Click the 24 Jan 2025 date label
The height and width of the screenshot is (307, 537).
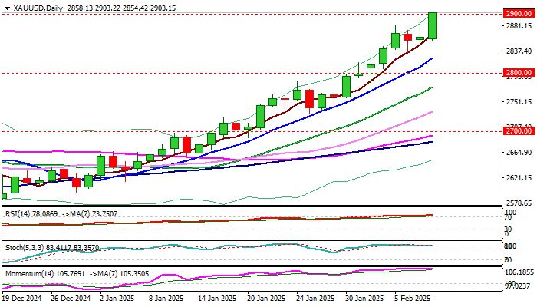click(x=315, y=298)
